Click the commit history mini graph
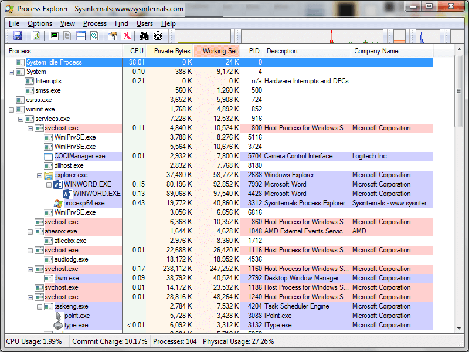469x352 pixels. (x=312, y=36)
